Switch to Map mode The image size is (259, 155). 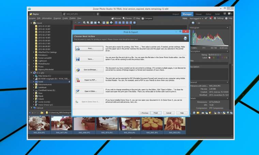point(137,18)
